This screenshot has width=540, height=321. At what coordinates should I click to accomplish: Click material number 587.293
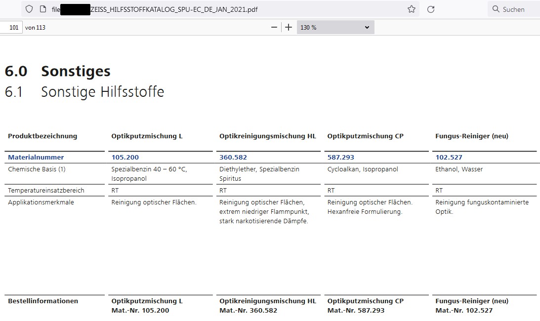tap(341, 157)
